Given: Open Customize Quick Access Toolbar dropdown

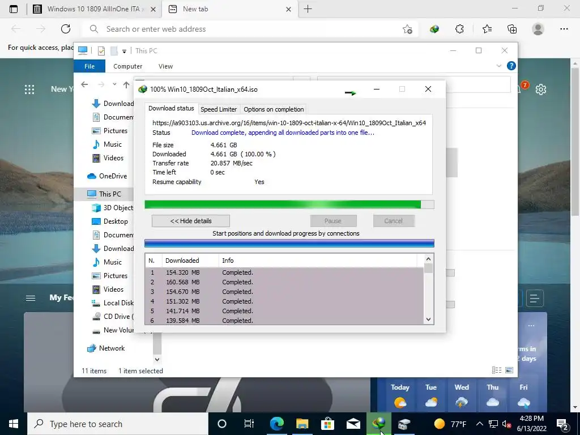Looking at the screenshot, I should pos(124,51).
